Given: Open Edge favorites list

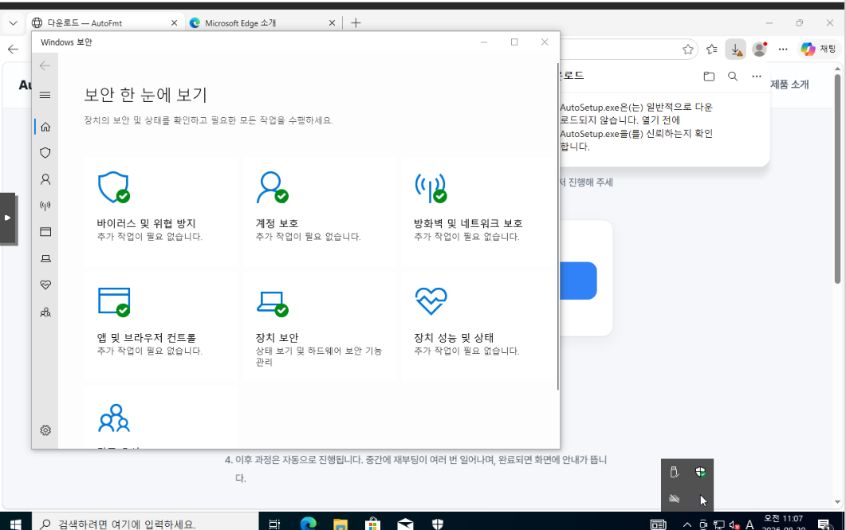Looking at the screenshot, I should tap(712, 49).
